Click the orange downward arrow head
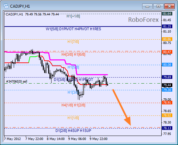 [128, 121]
